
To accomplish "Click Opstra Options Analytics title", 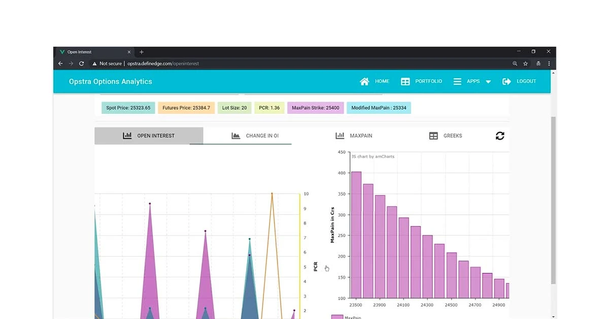I will pos(110,81).
